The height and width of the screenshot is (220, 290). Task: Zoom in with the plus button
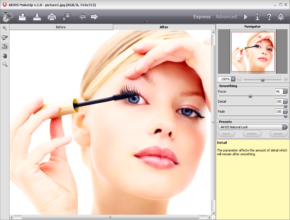click(286, 79)
